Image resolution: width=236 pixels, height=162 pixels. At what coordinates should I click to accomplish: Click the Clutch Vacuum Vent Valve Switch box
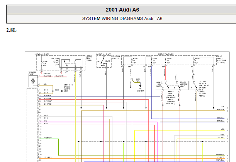click(194, 85)
